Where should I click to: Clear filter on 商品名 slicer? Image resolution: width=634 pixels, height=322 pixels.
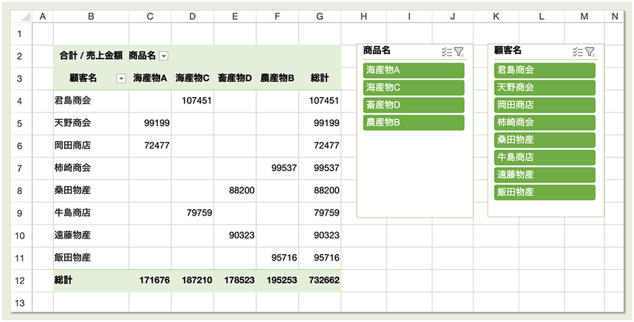point(459,52)
